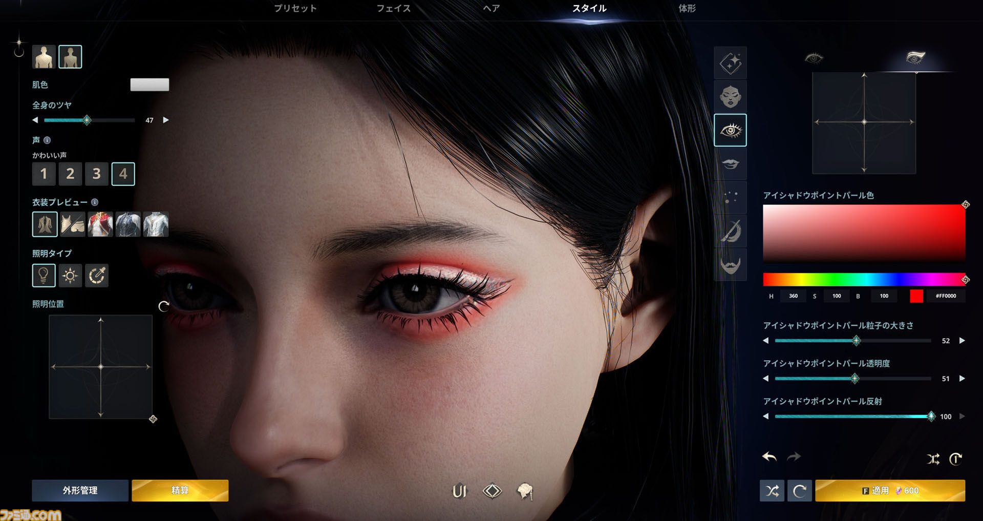Select voice option 1
This screenshot has height=521, width=983.
44,174
